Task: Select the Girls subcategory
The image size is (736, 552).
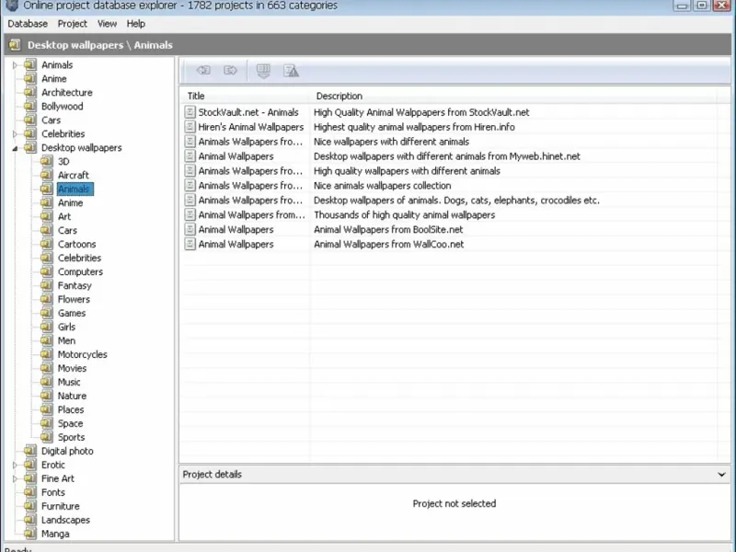Action: (66, 327)
